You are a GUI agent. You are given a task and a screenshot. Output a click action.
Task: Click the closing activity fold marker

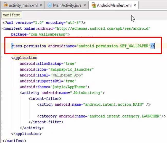coord(2,128)
